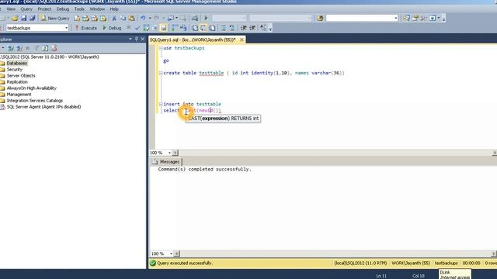Filter Object Explorer with the funnel icon

point(36,48)
